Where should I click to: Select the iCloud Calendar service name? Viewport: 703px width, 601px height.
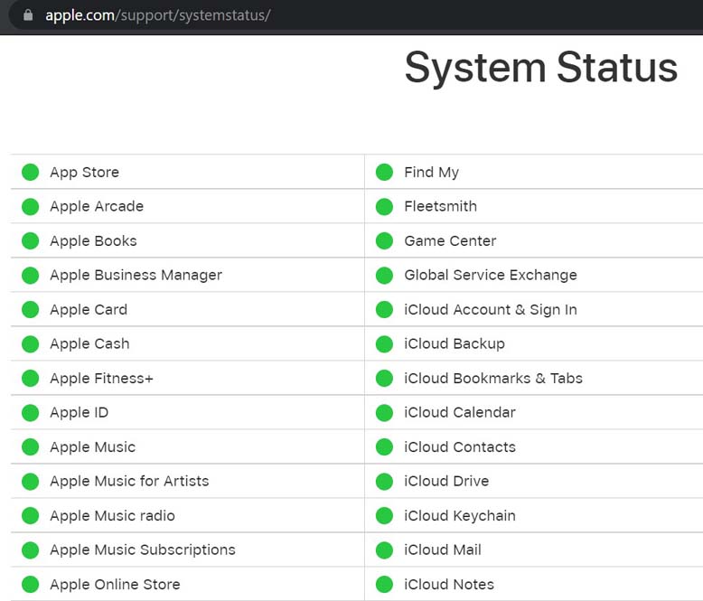click(460, 412)
